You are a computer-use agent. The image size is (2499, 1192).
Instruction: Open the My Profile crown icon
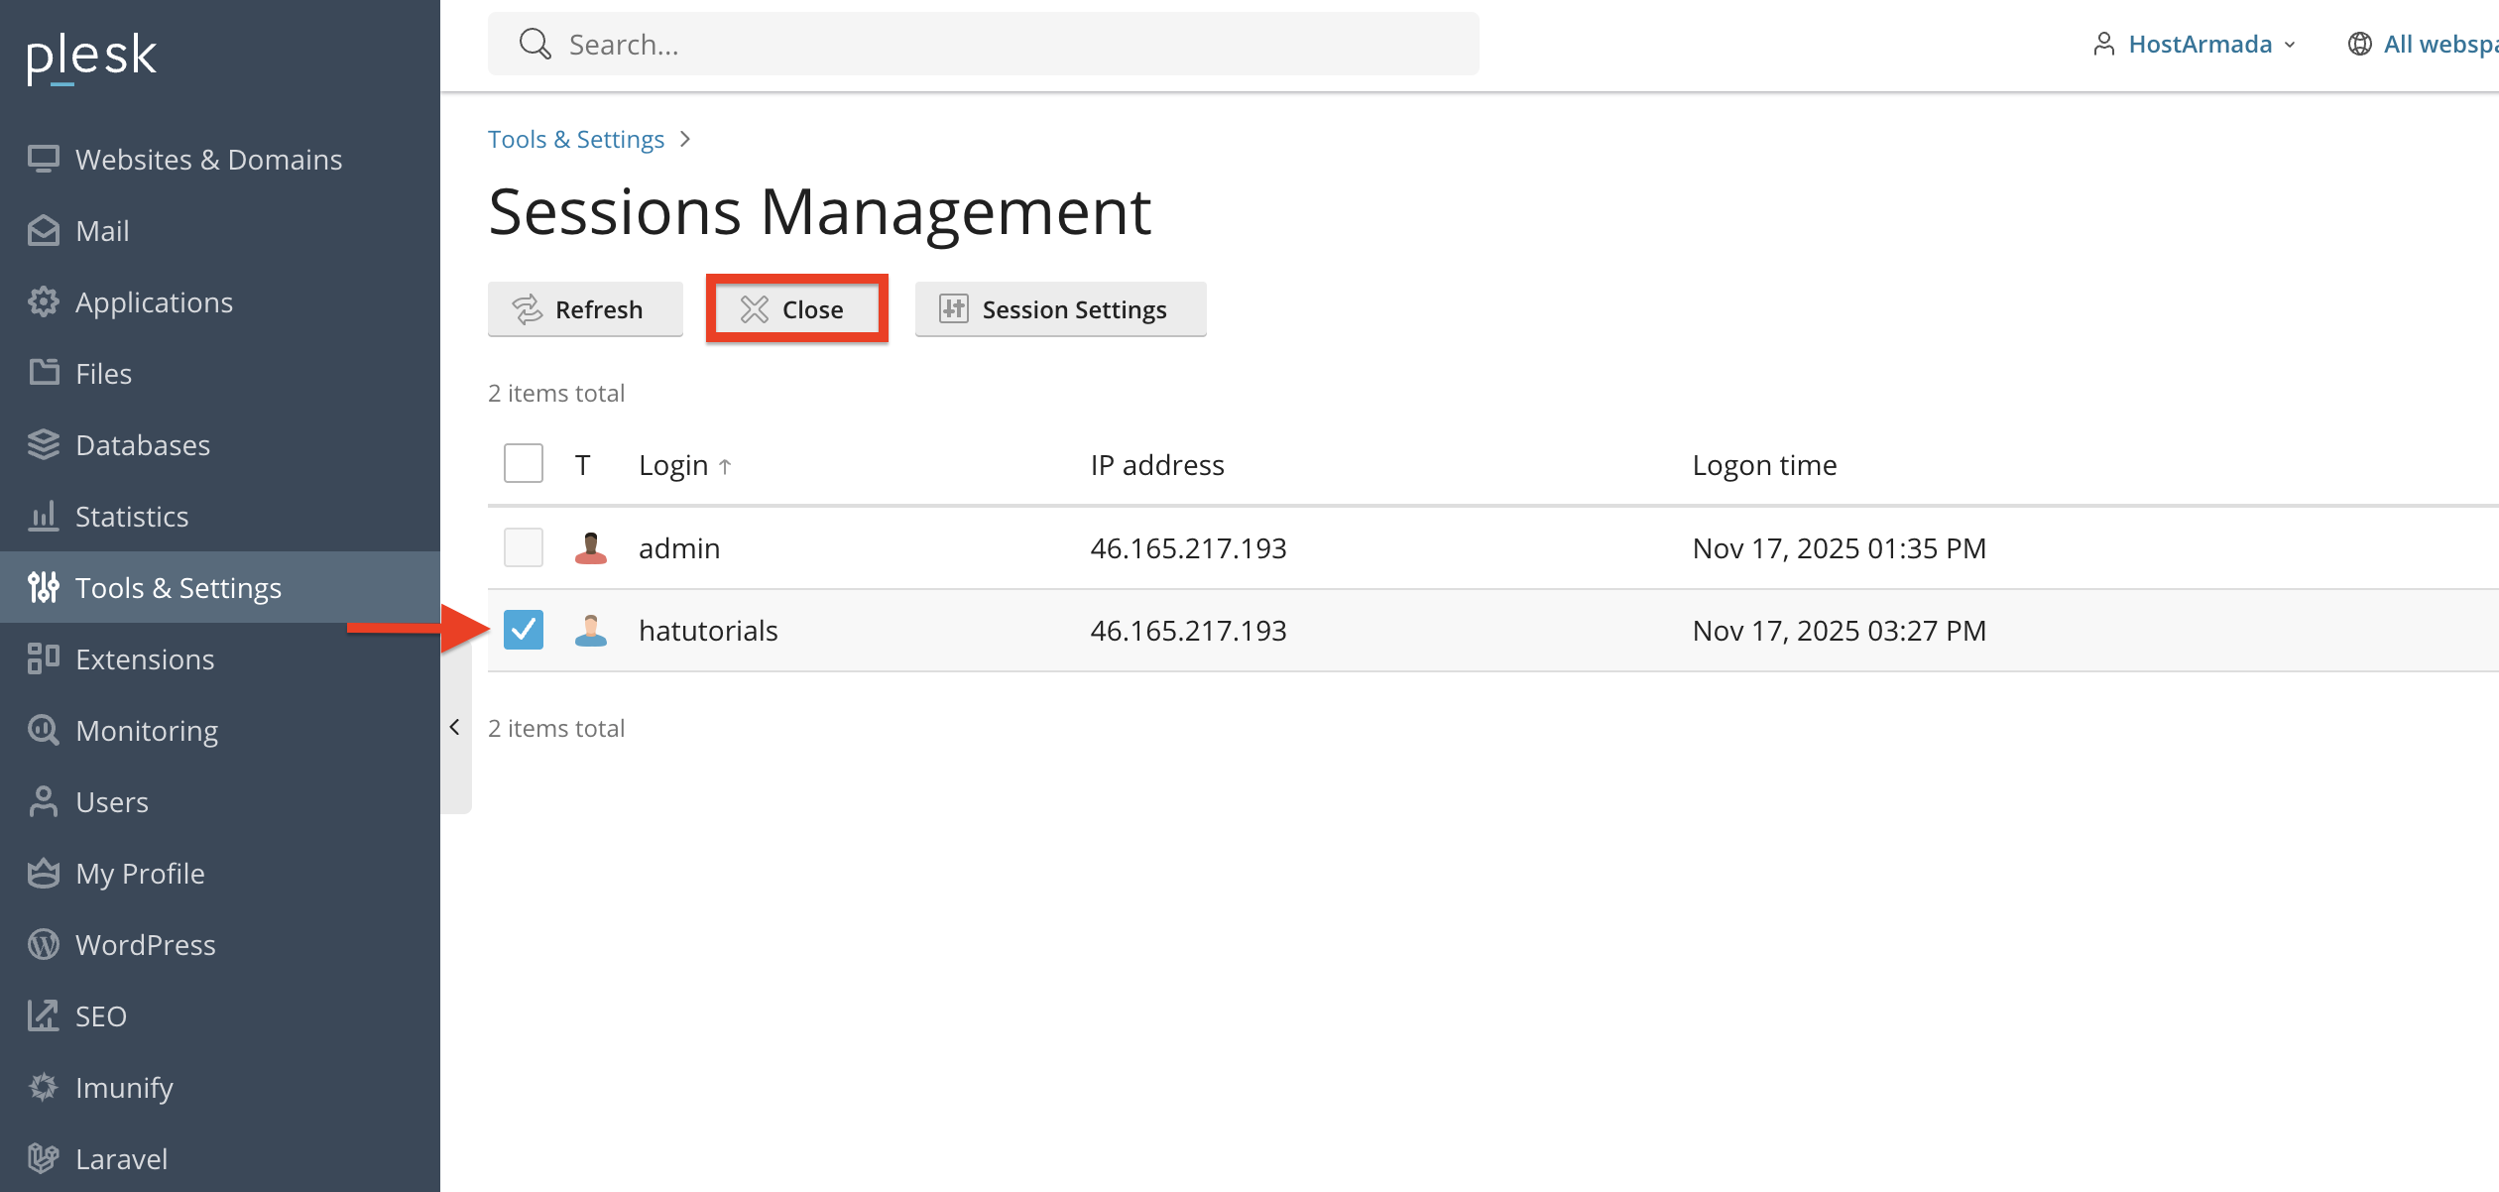pos(44,873)
